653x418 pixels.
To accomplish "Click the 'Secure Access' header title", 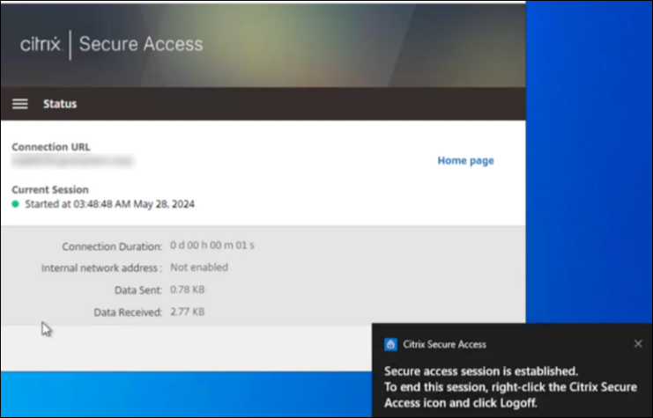I will (x=141, y=44).
